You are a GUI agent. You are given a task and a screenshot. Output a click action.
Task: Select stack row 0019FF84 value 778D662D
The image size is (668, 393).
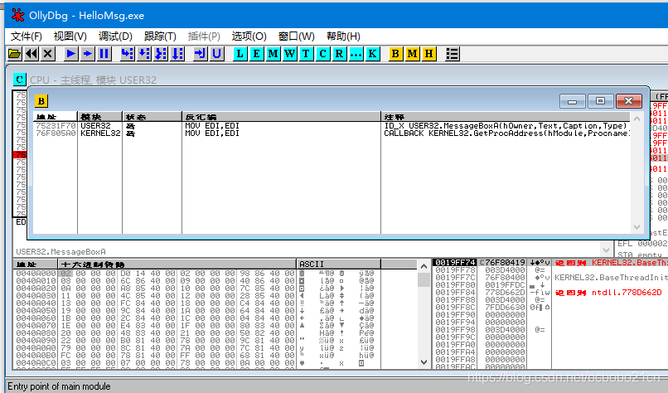(x=505, y=293)
